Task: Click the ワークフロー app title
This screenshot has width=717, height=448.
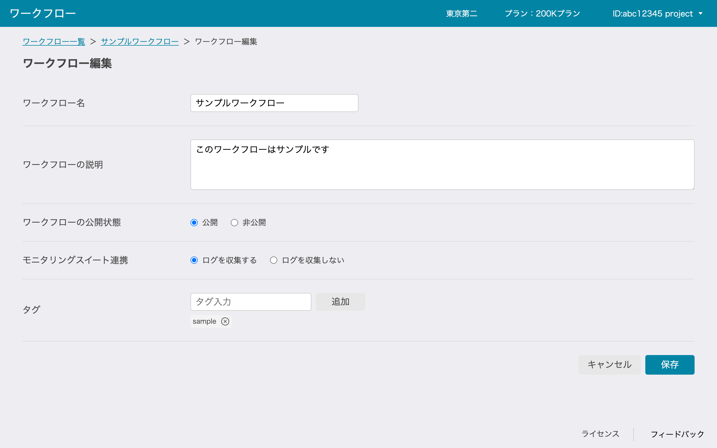Action: [42, 13]
